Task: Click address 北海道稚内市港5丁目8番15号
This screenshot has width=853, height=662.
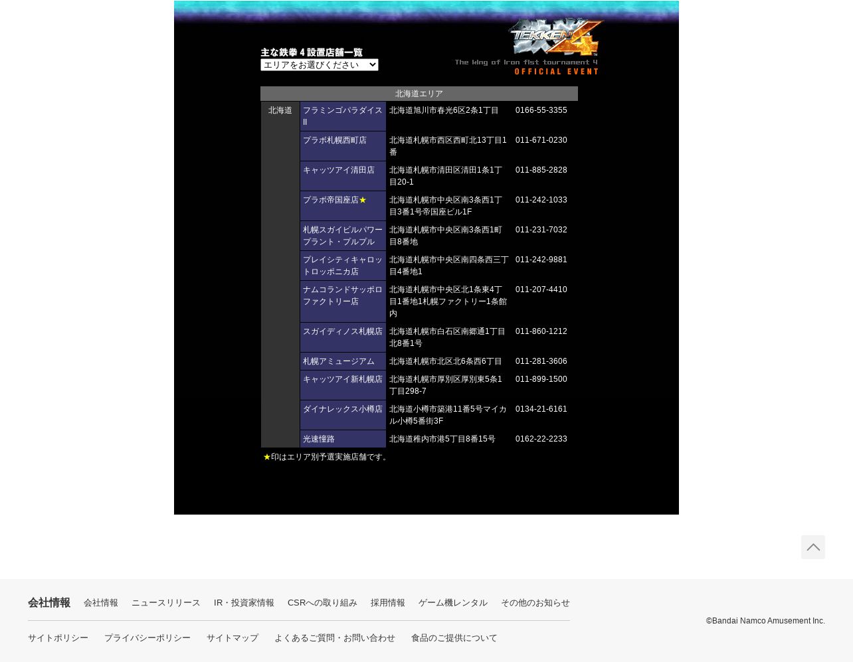Action: [442, 439]
